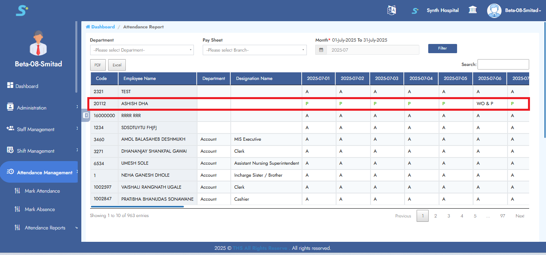546x255 pixels.
Task: Click the Shift Management icon in sidebar
Action: 10,150
